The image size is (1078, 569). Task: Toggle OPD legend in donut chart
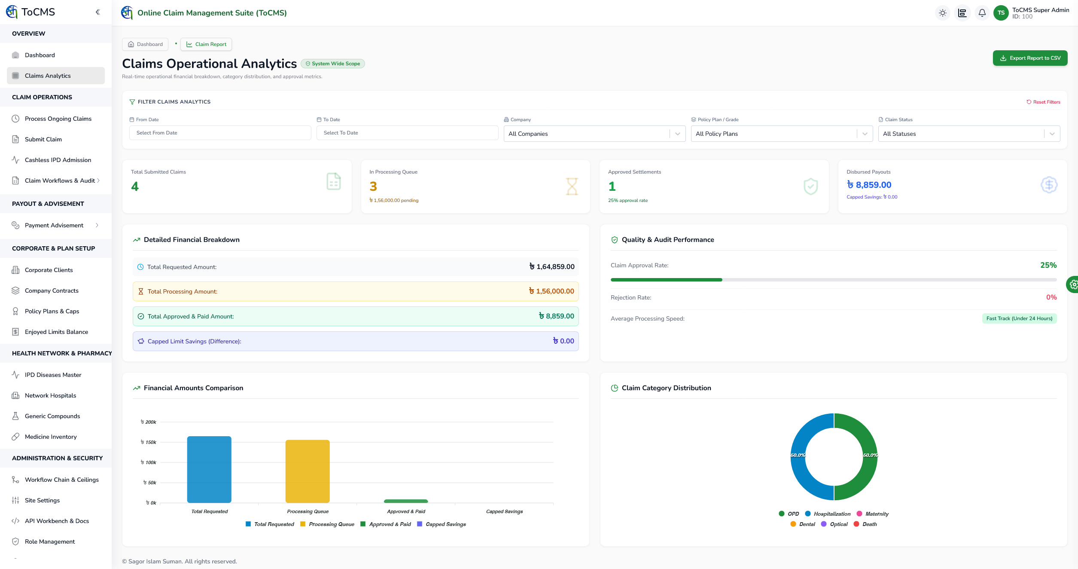pyautogui.click(x=789, y=514)
